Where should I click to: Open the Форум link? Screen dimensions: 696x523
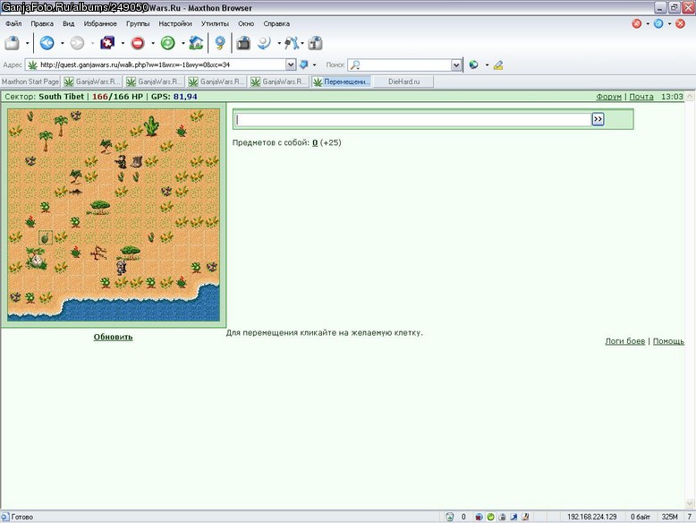click(608, 97)
